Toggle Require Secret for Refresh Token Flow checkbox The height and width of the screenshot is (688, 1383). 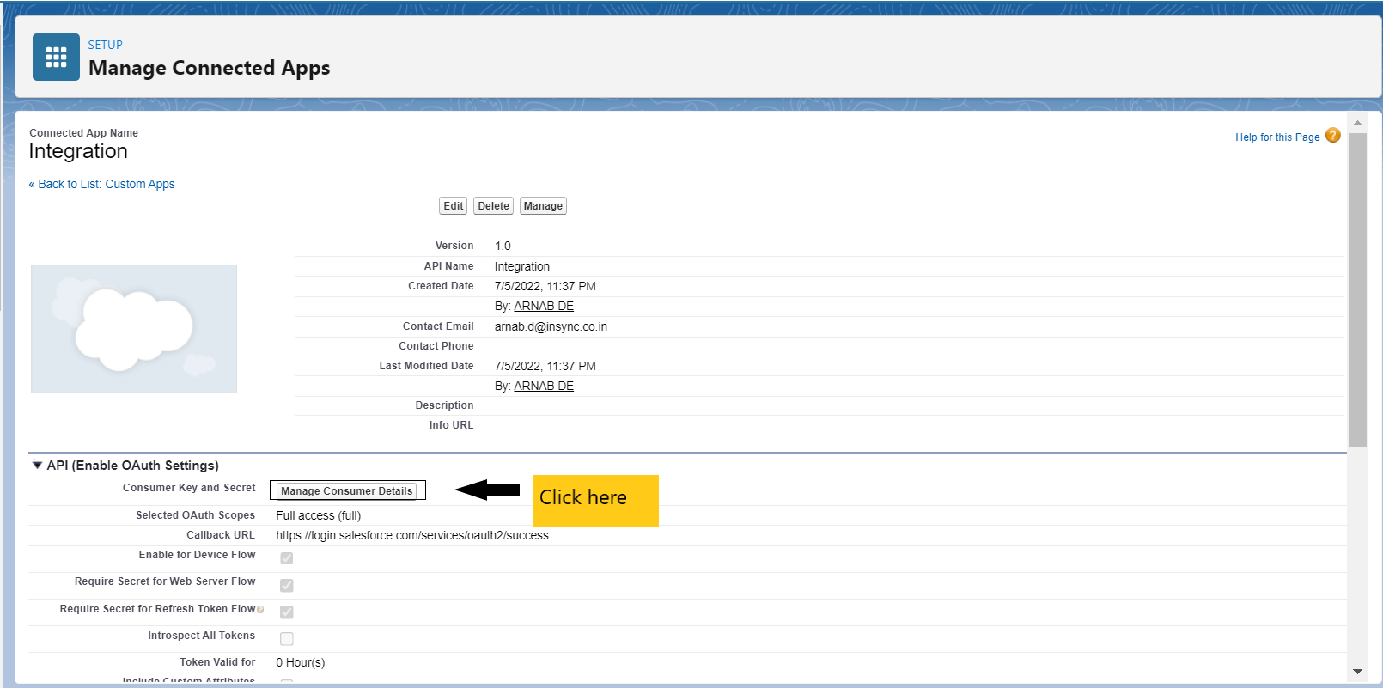pos(287,612)
